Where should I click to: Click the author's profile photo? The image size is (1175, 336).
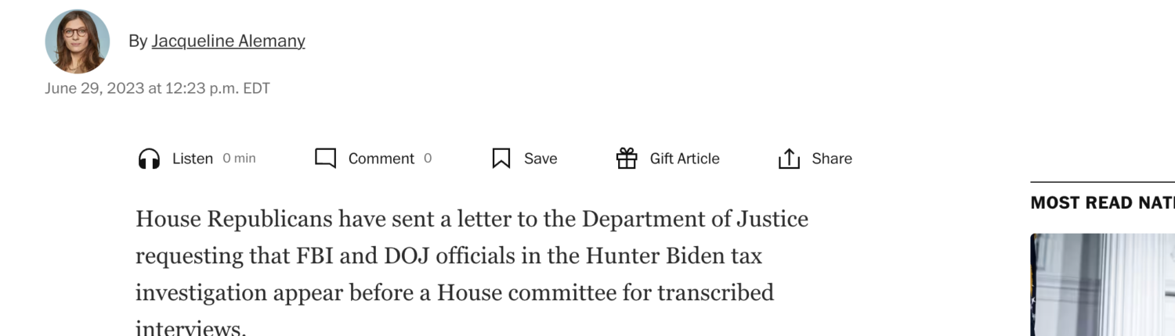coord(77,41)
